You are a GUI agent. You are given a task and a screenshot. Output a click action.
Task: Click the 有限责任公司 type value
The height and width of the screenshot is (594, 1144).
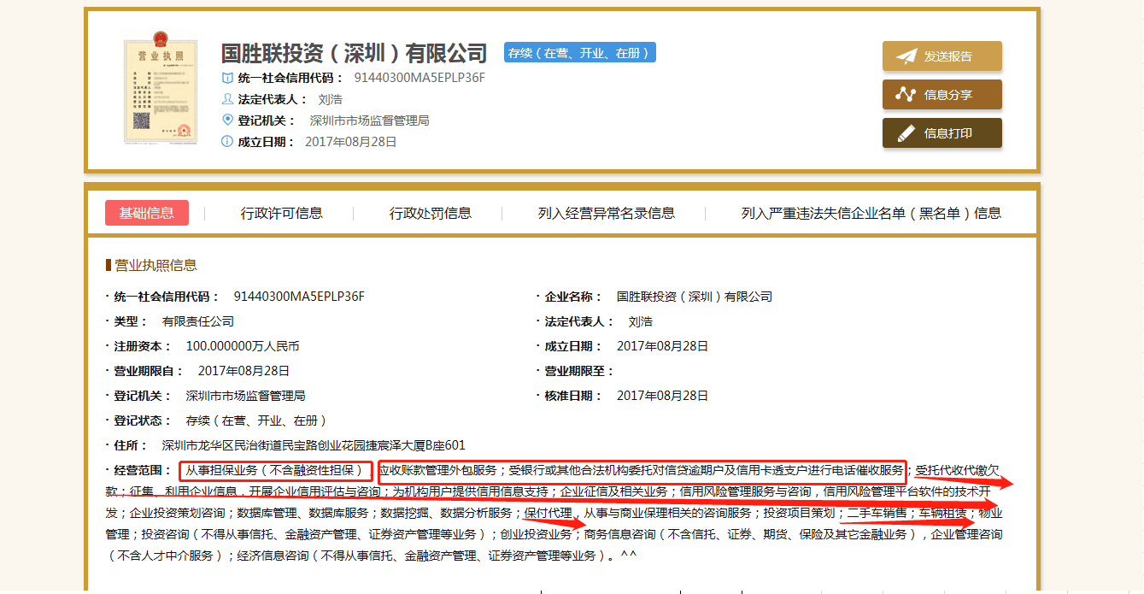[x=197, y=321]
